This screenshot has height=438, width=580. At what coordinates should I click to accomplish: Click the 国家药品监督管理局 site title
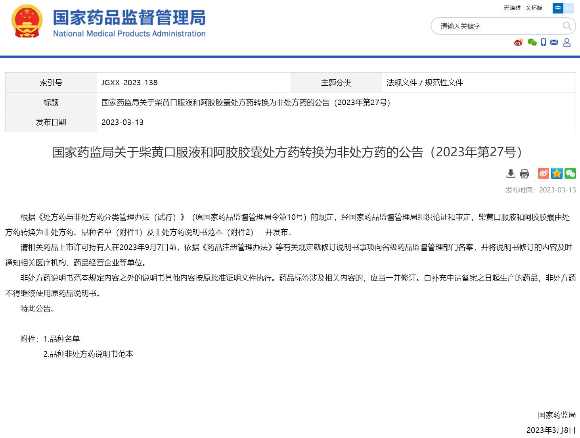pos(129,18)
